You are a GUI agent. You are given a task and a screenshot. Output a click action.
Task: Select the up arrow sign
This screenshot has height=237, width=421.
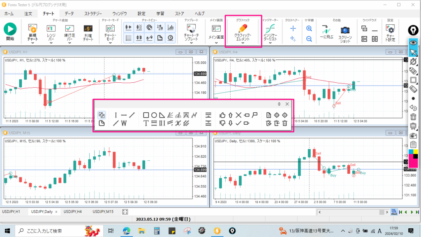tap(230, 115)
